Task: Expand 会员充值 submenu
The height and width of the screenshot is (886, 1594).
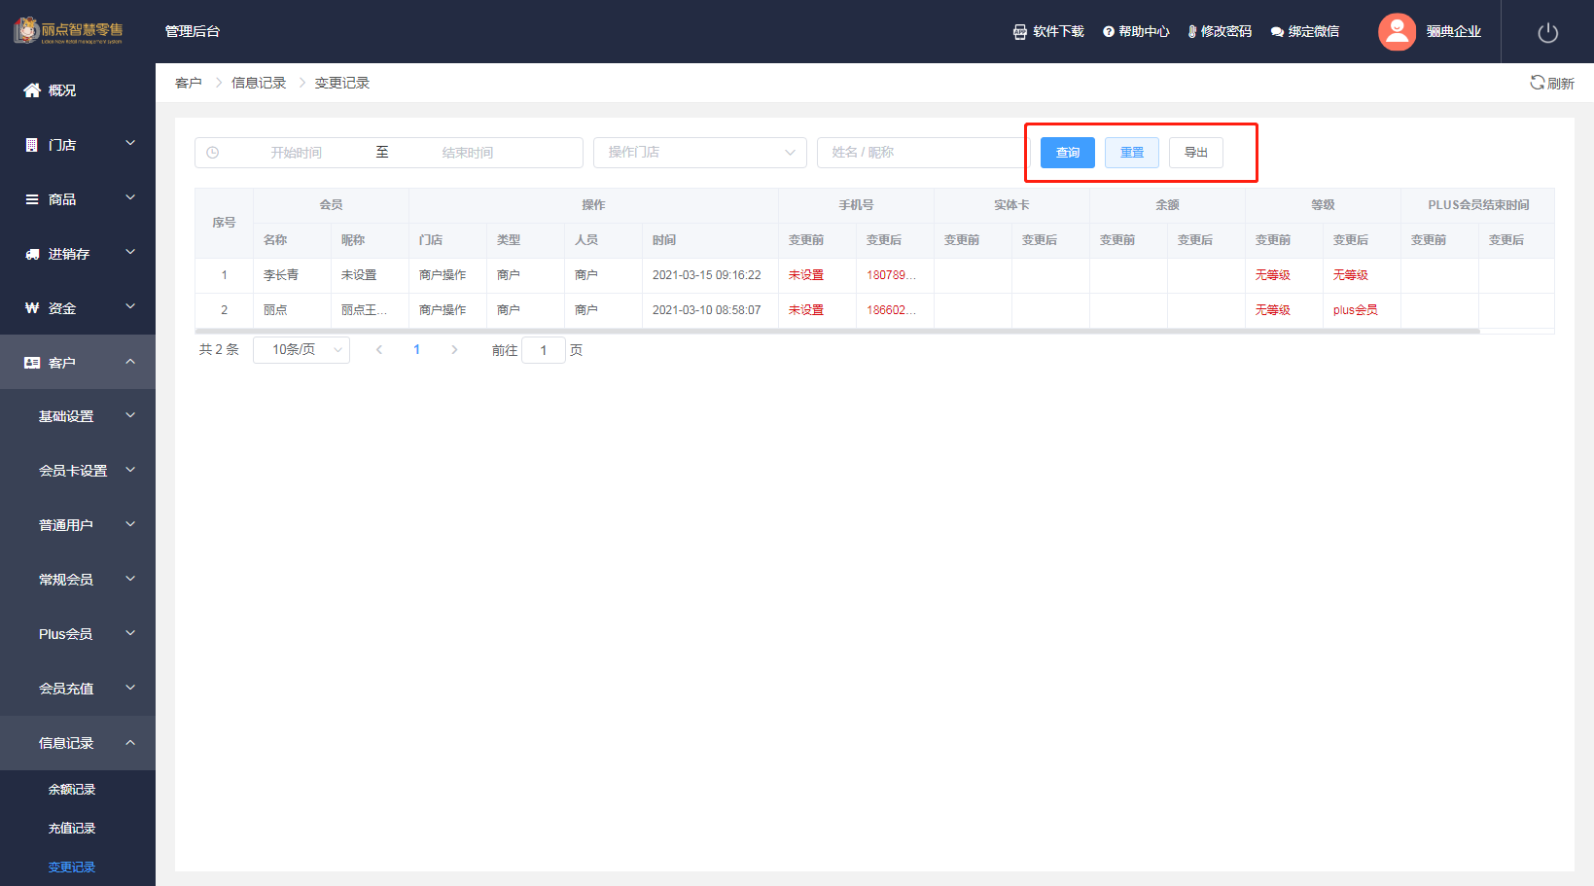Action: point(78,689)
